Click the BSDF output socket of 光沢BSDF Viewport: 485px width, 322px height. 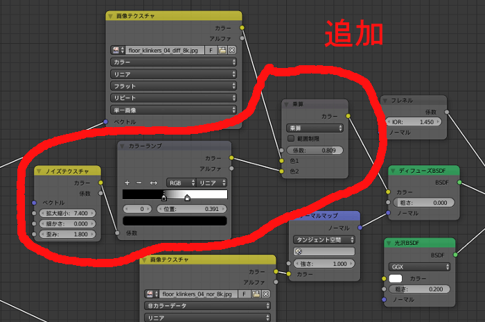[x=455, y=255]
